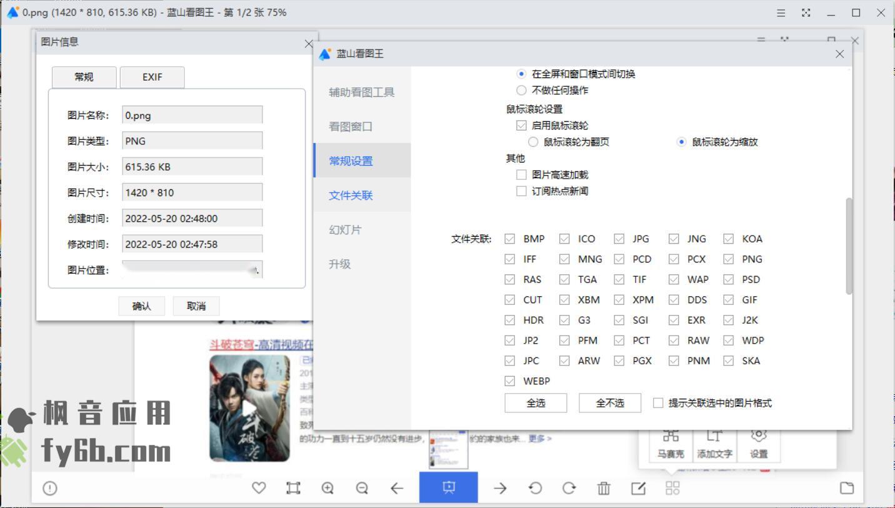Switch to 常规 tab in 图片信息
The width and height of the screenshot is (895, 508).
84,77
